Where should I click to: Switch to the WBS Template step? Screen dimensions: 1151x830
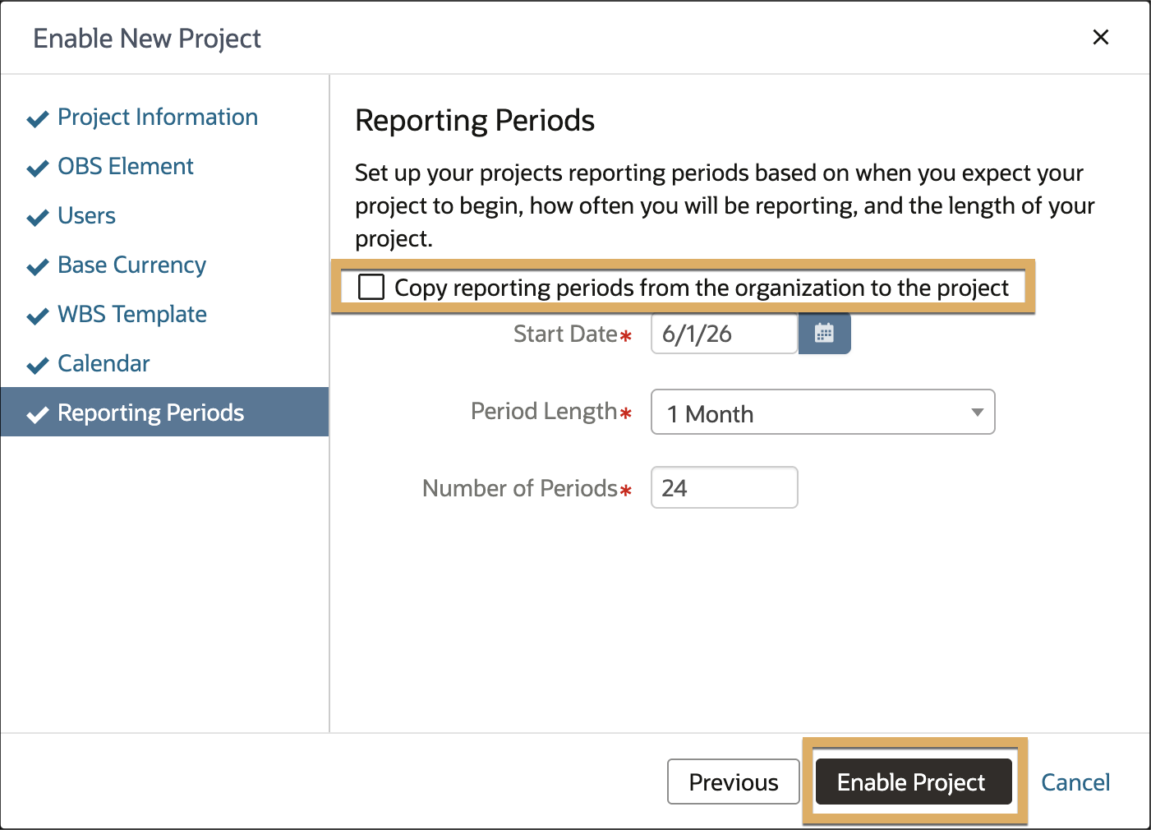pyautogui.click(x=132, y=314)
